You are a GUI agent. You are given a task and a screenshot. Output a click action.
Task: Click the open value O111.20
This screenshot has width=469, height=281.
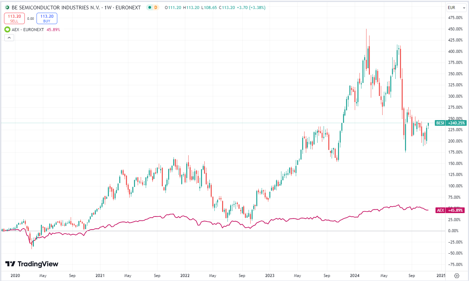tap(174, 7)
